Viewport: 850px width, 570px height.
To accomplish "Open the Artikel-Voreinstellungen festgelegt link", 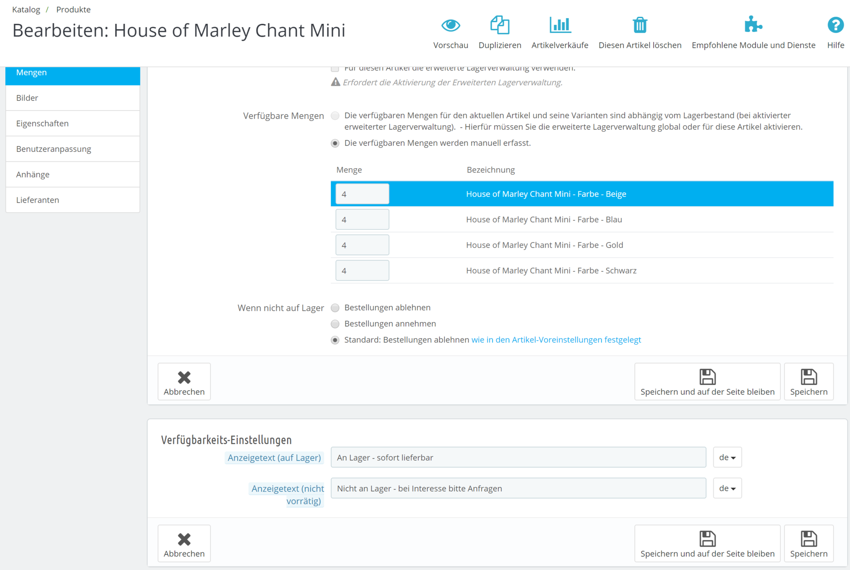I will point(556,340).
